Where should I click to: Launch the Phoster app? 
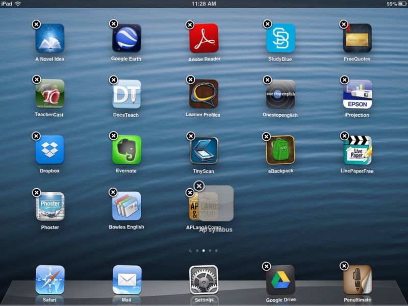(x=50, y=206)
